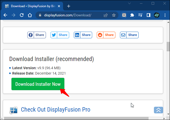Share on Reddit
This screenshot has width=170, height=120.
(106, 35)
